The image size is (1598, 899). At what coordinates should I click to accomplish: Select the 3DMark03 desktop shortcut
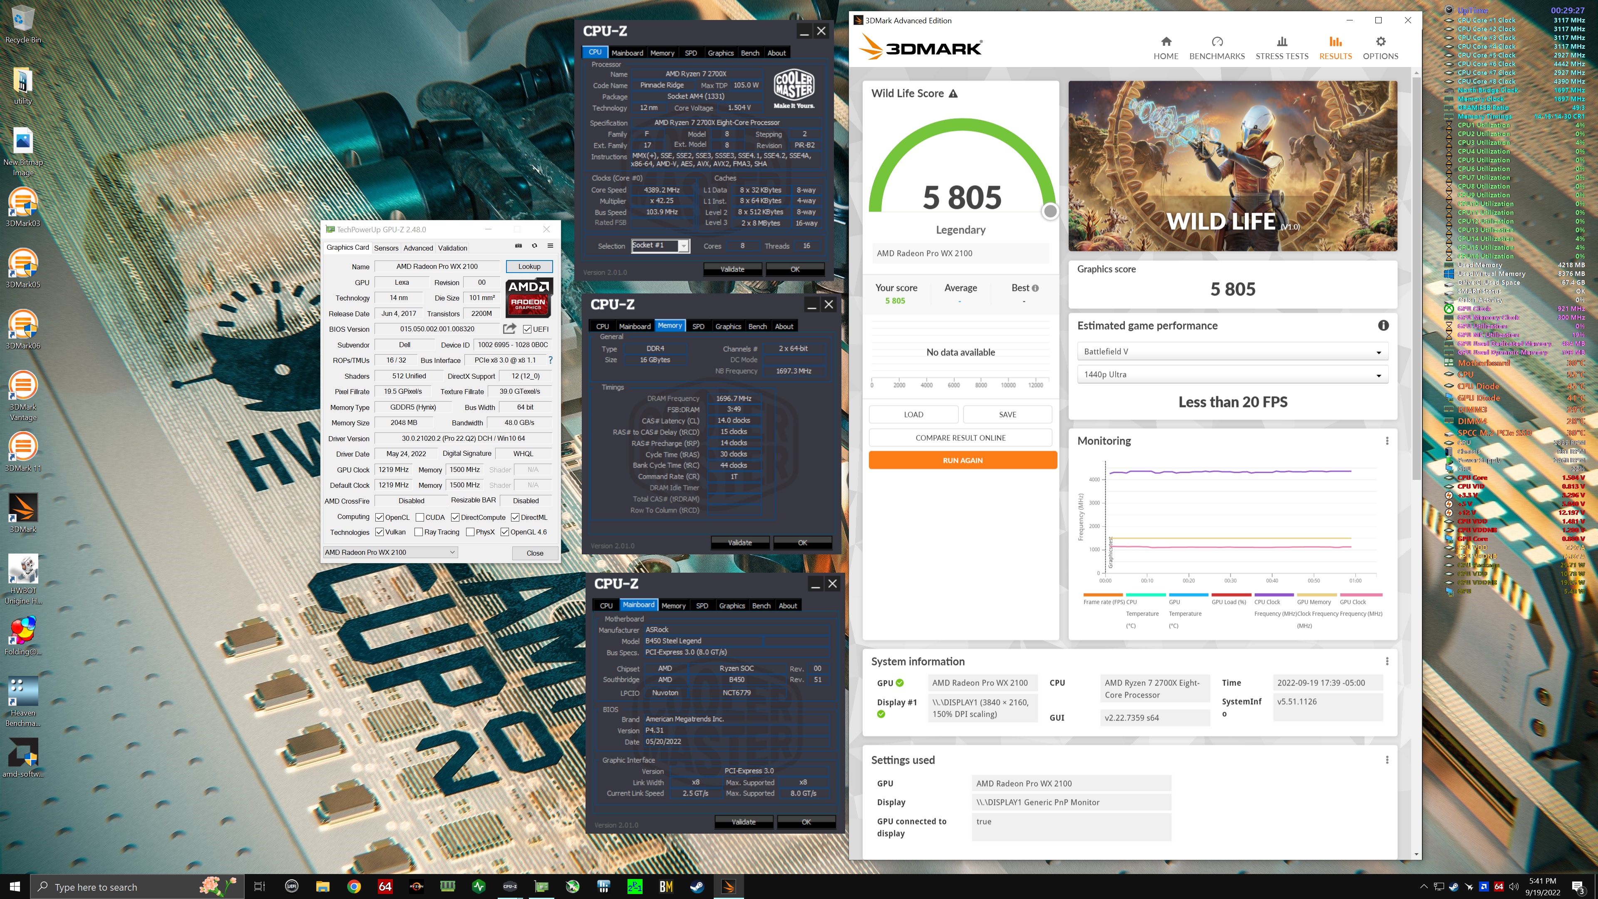[23, 208]
